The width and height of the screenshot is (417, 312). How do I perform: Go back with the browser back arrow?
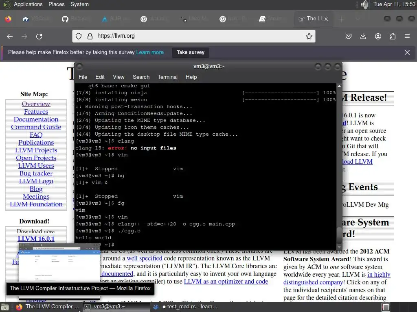[x=10, y=36]
